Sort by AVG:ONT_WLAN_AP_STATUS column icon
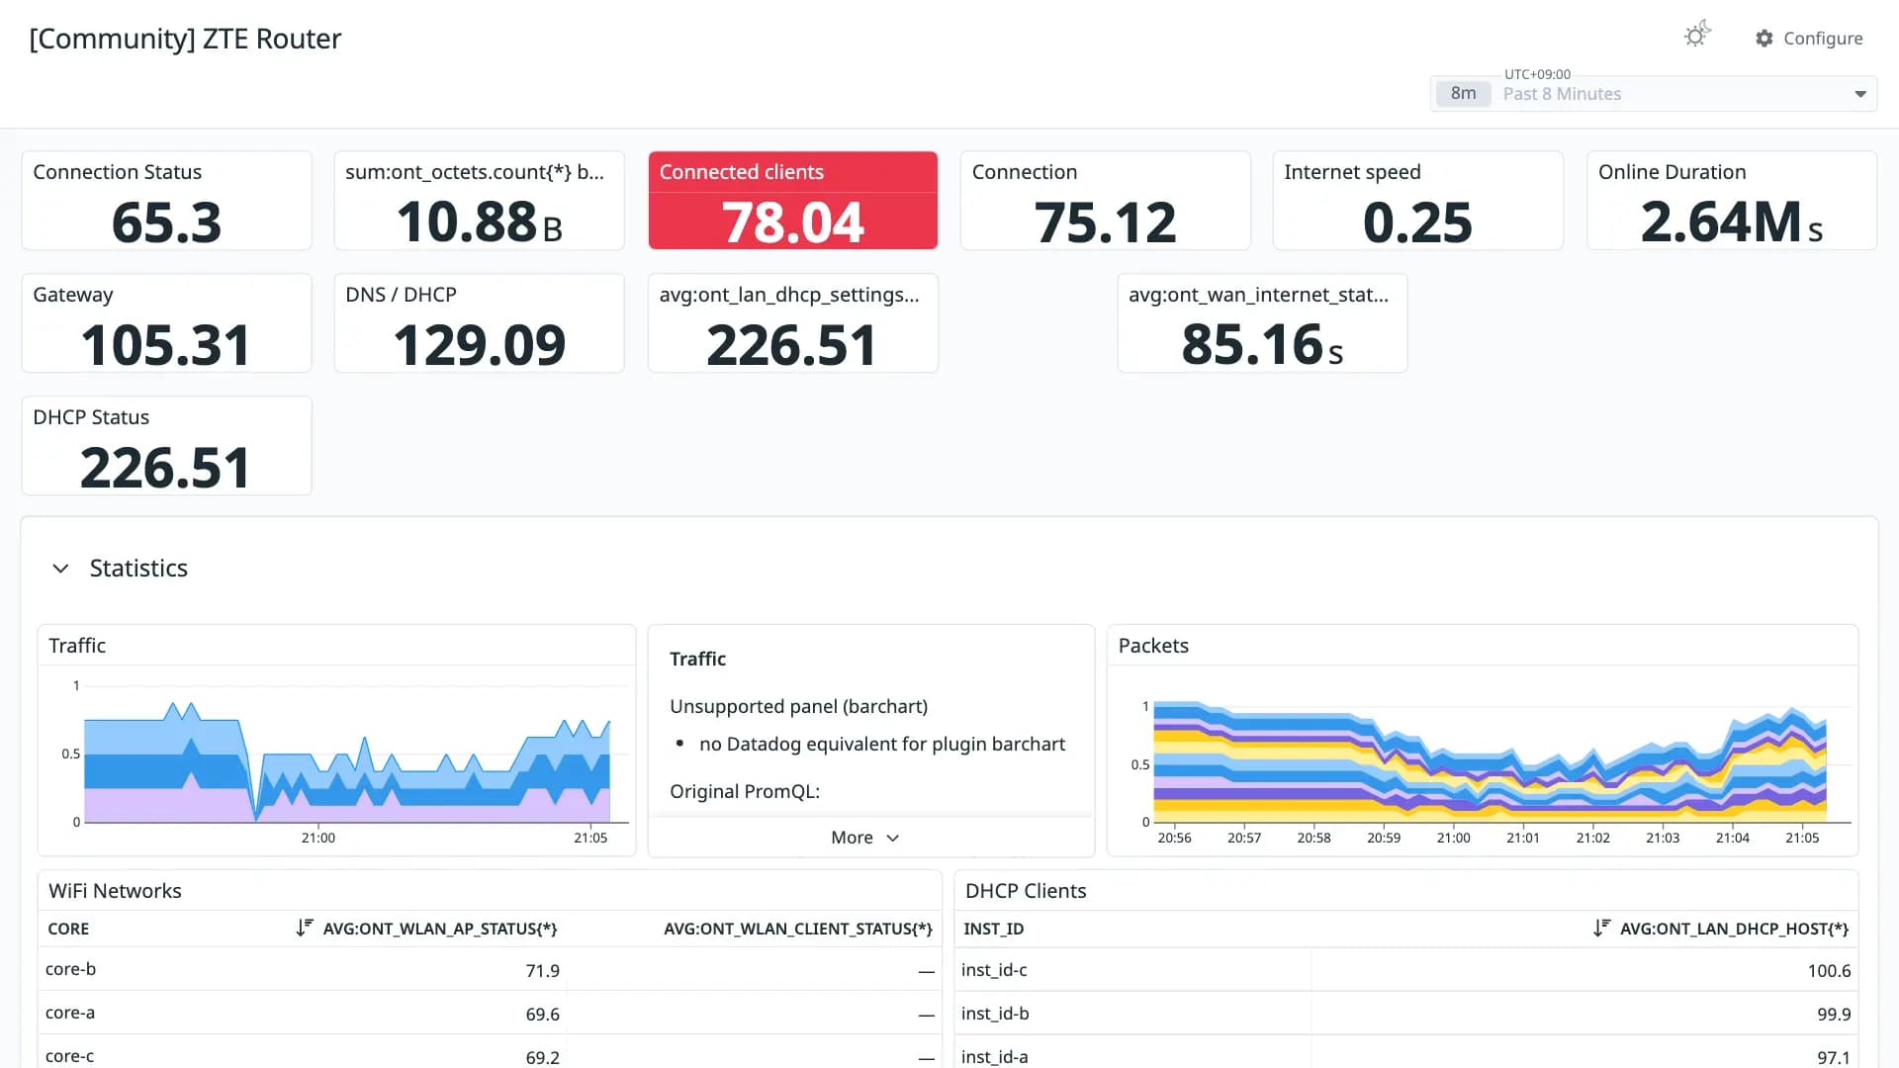1899x1068 pixels. coord(305,929)
